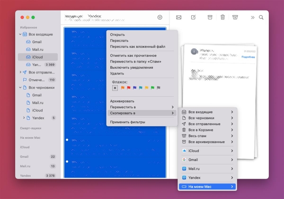
Task: Choose the red flag
Action: [129, 88]
